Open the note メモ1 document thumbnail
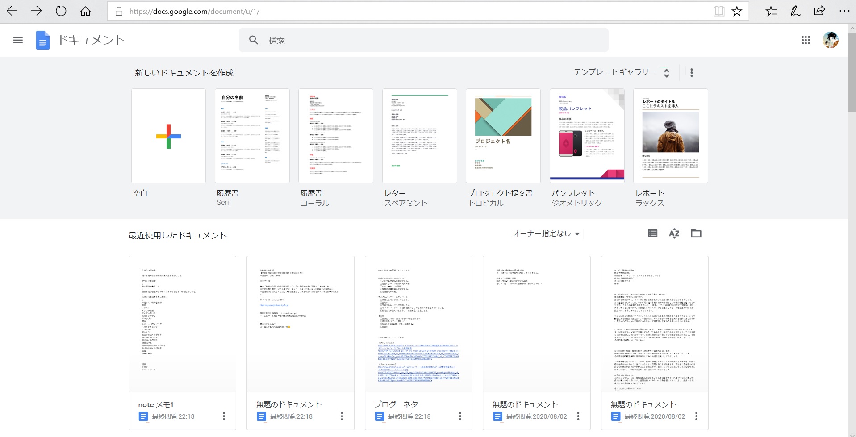856x437 pixels. pos(182,324)
